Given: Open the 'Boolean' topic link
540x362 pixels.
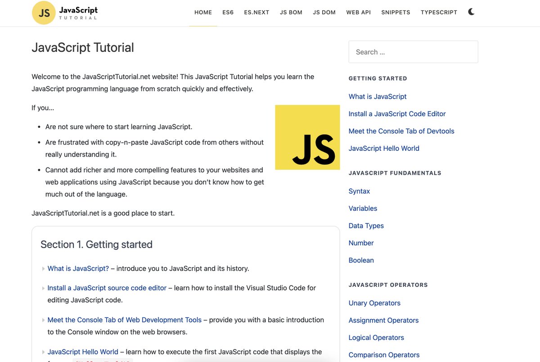Looking at the screenshot, I should click(x=361, y=260).
